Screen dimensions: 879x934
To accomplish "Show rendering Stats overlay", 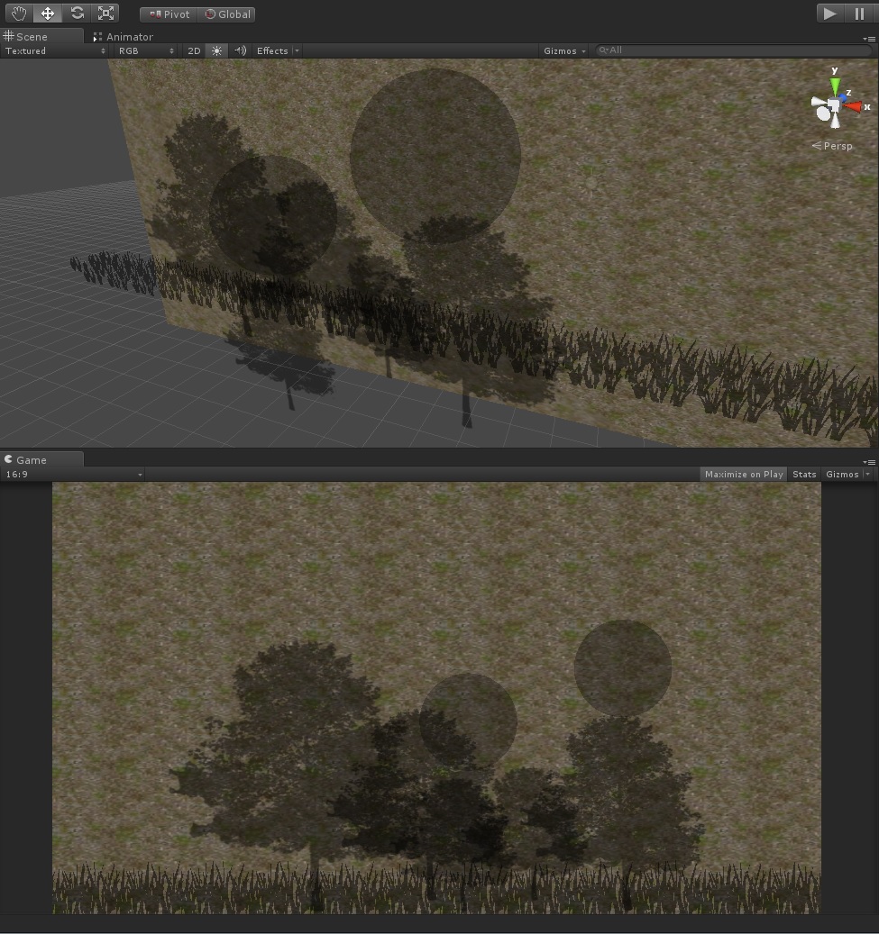I will (803, 475).
